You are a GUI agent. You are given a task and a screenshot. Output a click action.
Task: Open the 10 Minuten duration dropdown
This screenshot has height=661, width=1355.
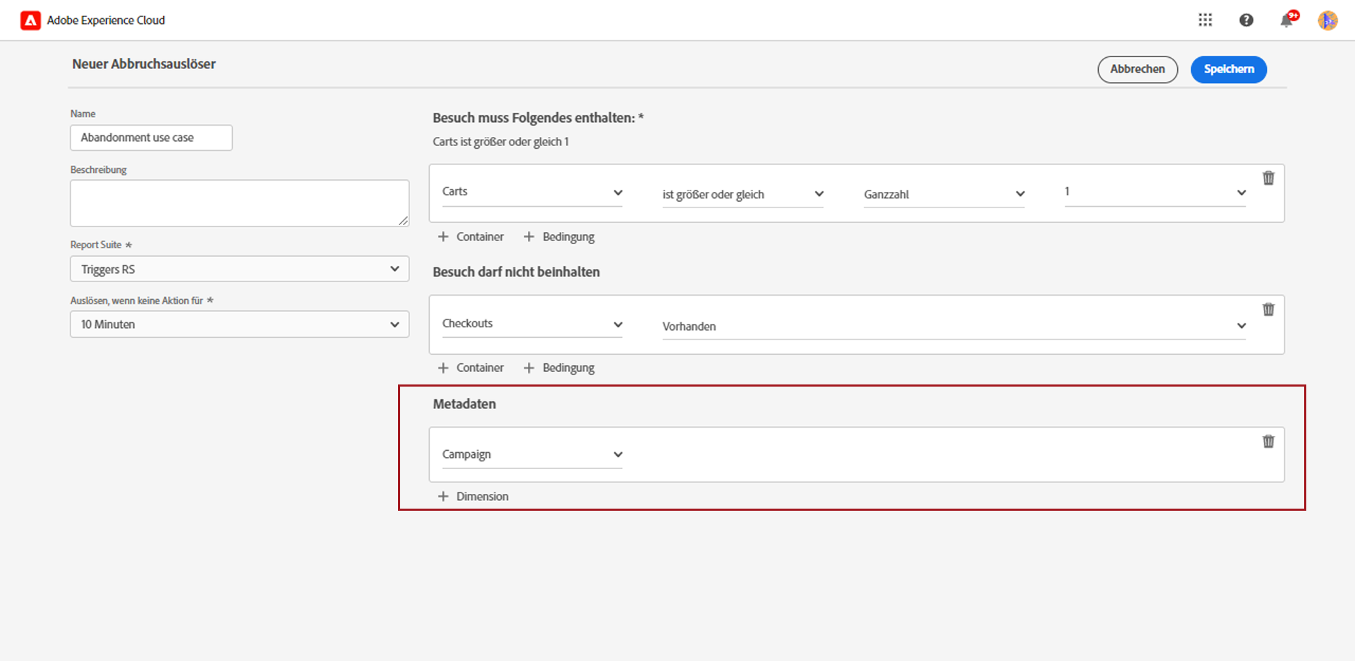[x=239, y=325]
